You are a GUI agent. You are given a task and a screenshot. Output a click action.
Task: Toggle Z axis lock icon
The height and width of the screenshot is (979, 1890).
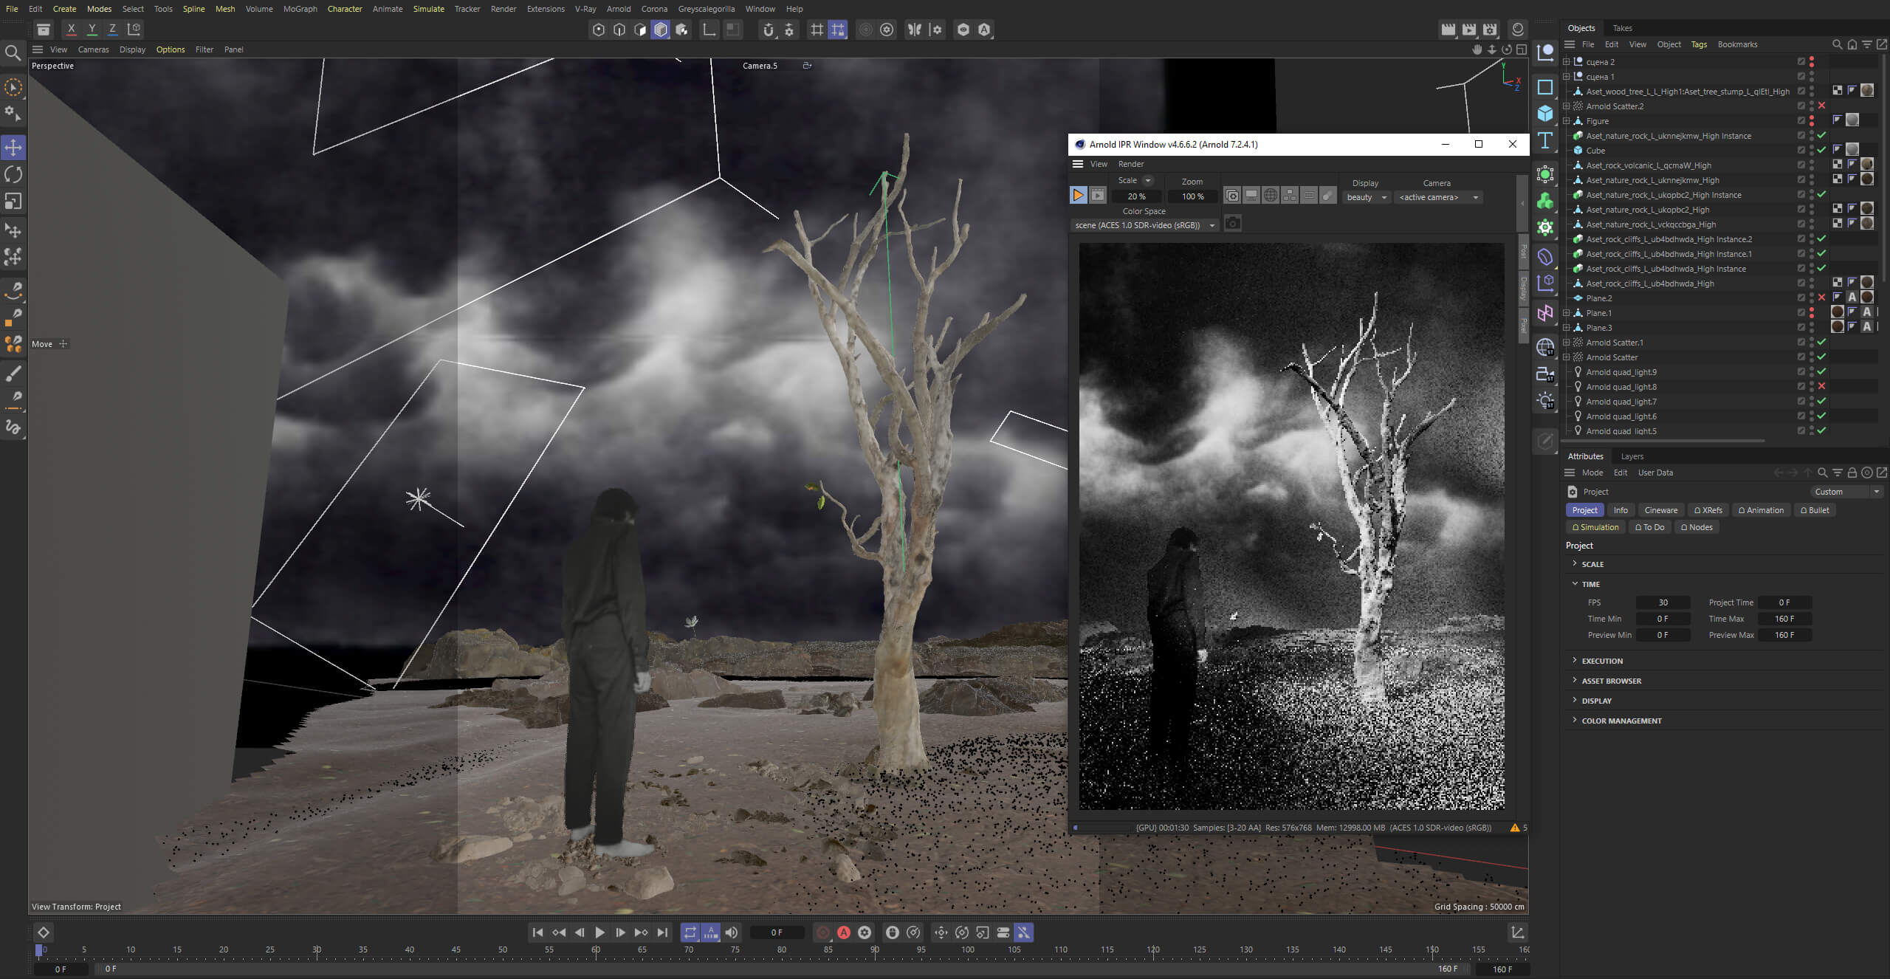click(x=112, y=30)
